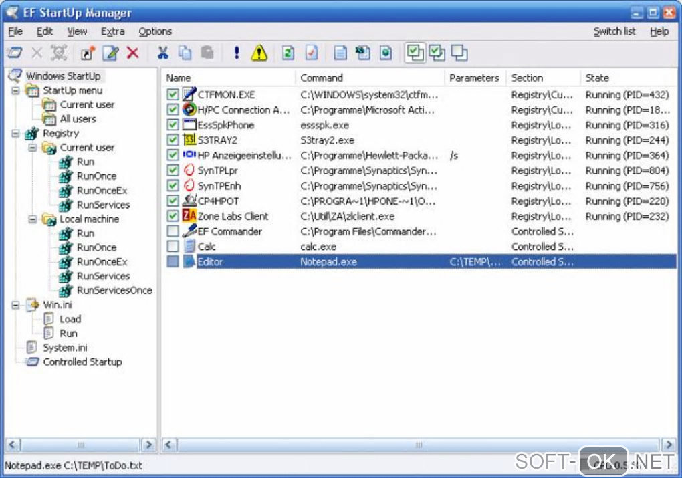This screenshot has width=682, height=478.
Task: Disable the Zone Labs Client checkbox
Action: tap(173, 216)
